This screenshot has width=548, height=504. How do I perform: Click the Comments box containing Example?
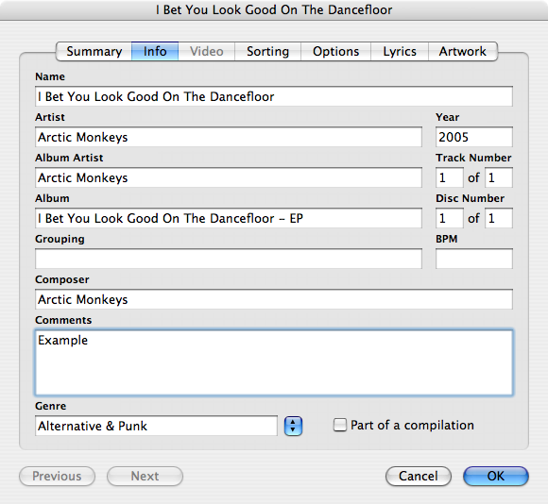click(x=274, y=362)
